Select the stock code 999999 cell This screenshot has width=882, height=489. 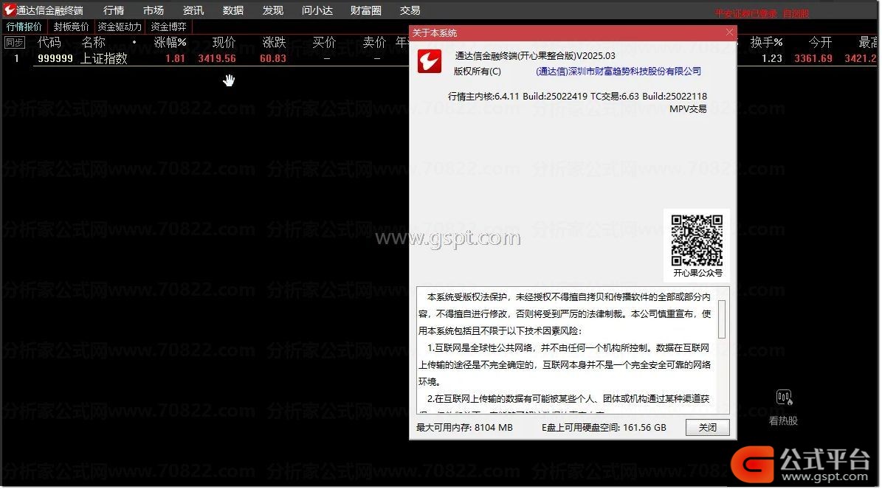click(x=55, y=58)
